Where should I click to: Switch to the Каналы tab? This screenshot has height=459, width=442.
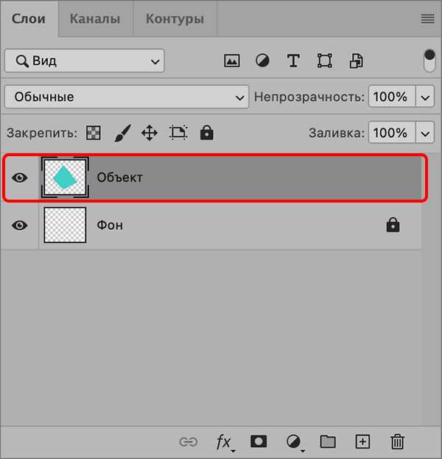pos(95,19)
